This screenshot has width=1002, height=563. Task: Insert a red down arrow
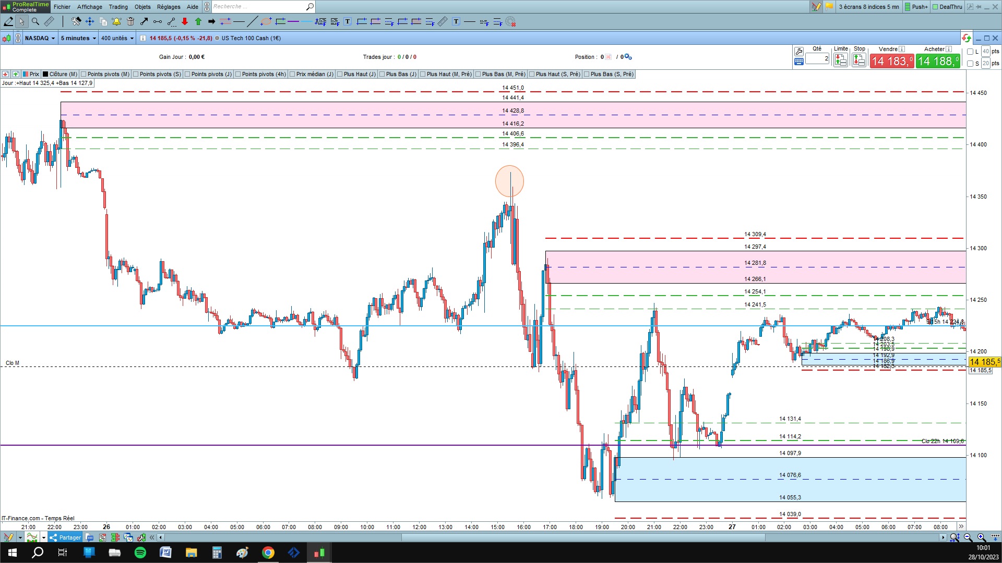(185, 21)
